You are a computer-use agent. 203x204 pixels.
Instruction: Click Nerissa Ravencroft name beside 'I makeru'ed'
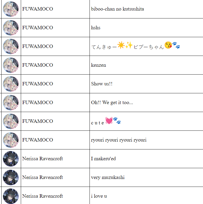(42, 159)
